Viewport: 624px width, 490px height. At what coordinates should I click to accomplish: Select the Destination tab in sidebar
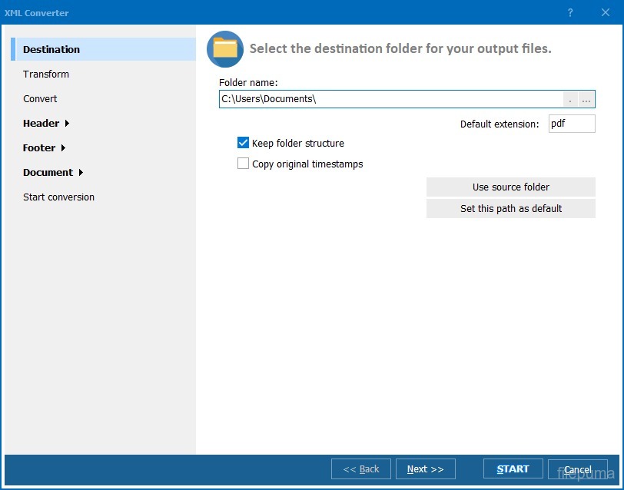click(x=51, y=49)
